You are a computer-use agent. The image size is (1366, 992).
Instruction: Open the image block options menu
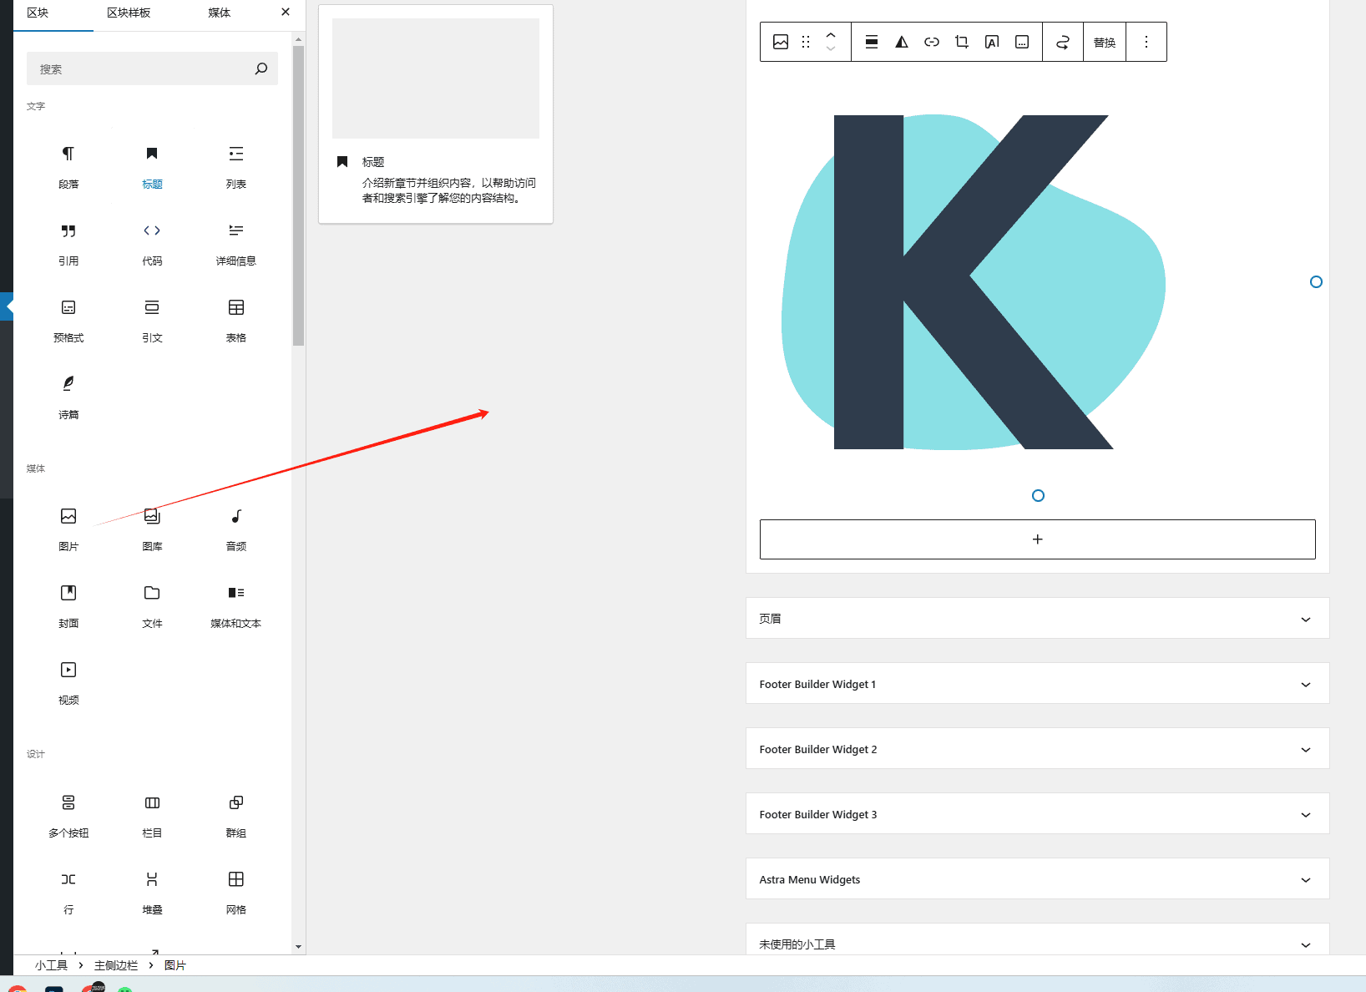(1146, 42)
